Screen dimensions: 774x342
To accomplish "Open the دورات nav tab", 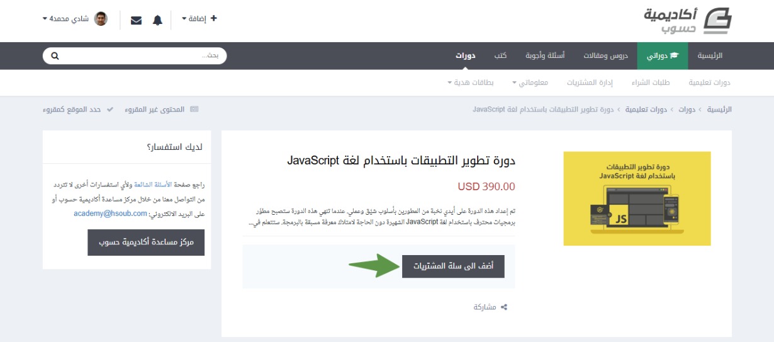I will (x=466, y=56).
